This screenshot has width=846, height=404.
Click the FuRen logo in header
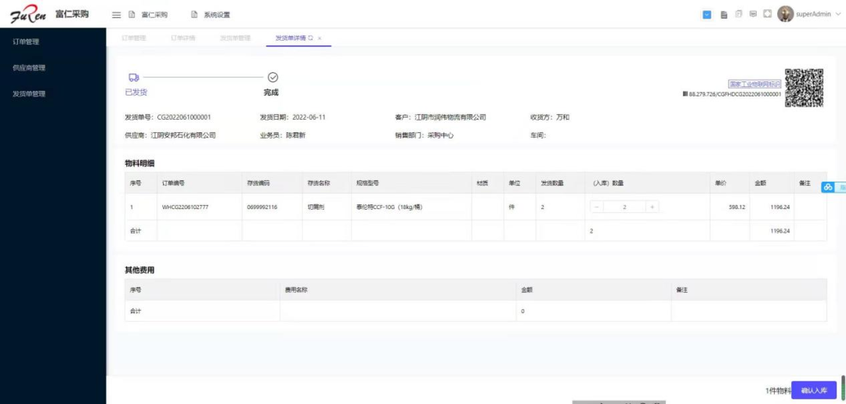[x=28, y=15]
